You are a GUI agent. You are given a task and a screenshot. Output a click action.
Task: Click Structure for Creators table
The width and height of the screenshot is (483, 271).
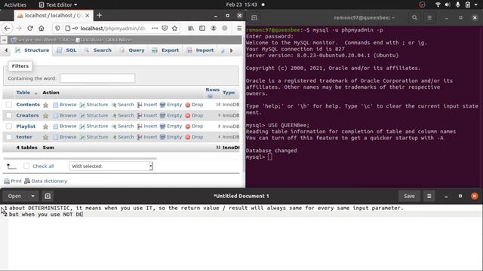pos(94,115)
